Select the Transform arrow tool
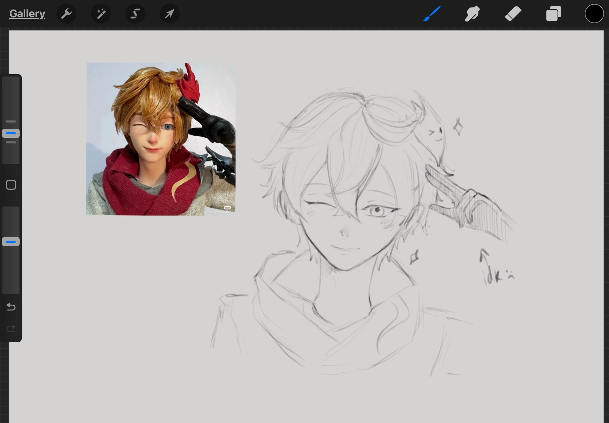Screen dimensions: 609x423 (x=170, y=13)
